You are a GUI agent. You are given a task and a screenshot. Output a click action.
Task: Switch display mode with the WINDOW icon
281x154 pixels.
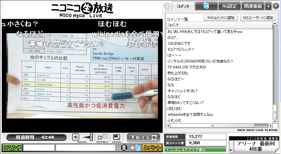(x=117, y=137)
